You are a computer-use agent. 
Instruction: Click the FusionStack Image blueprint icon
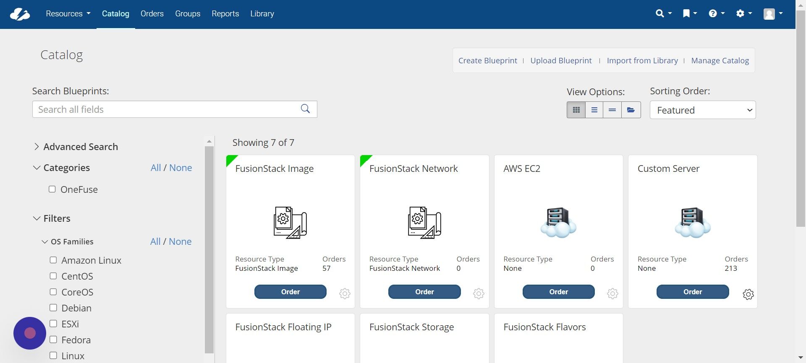pos(290,223)
